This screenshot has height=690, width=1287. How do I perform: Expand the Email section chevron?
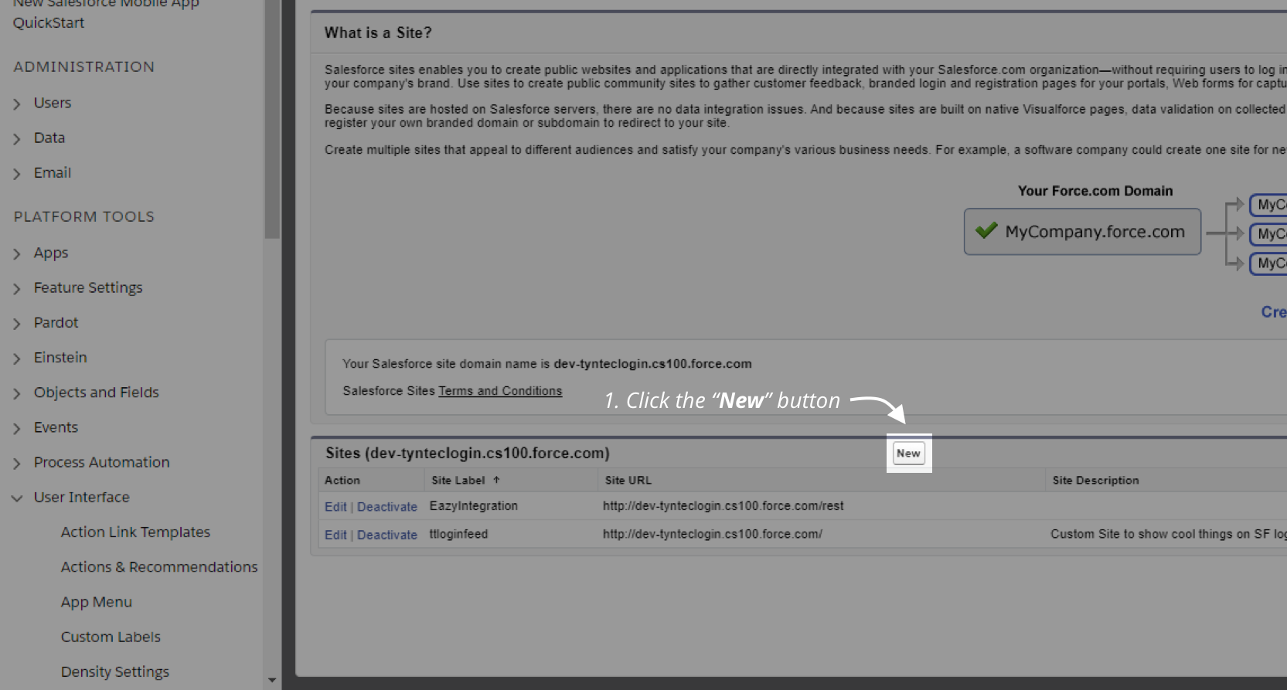[x=17, y=174]
